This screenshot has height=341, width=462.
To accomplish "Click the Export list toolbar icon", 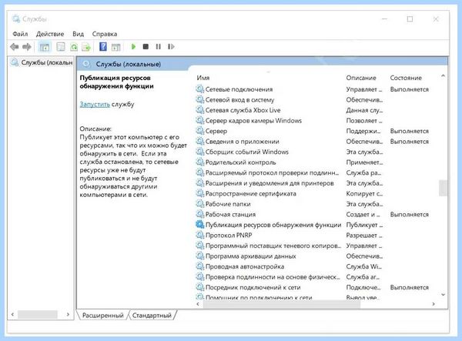I will click(86, 46).
